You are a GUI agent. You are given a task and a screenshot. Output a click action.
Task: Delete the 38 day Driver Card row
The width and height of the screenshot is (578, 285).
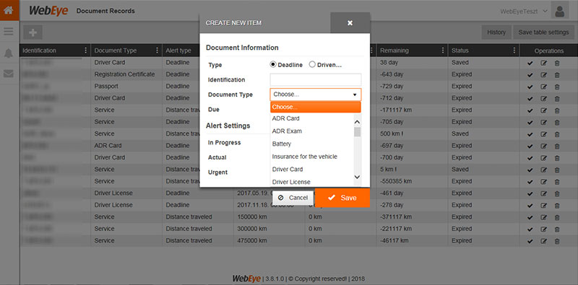click(556, 63)
